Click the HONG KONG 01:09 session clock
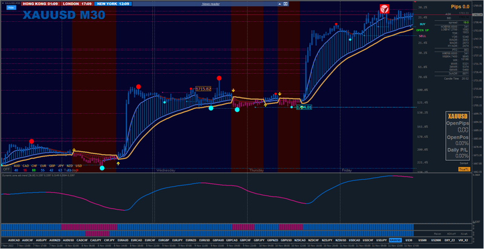 point(41,4)
